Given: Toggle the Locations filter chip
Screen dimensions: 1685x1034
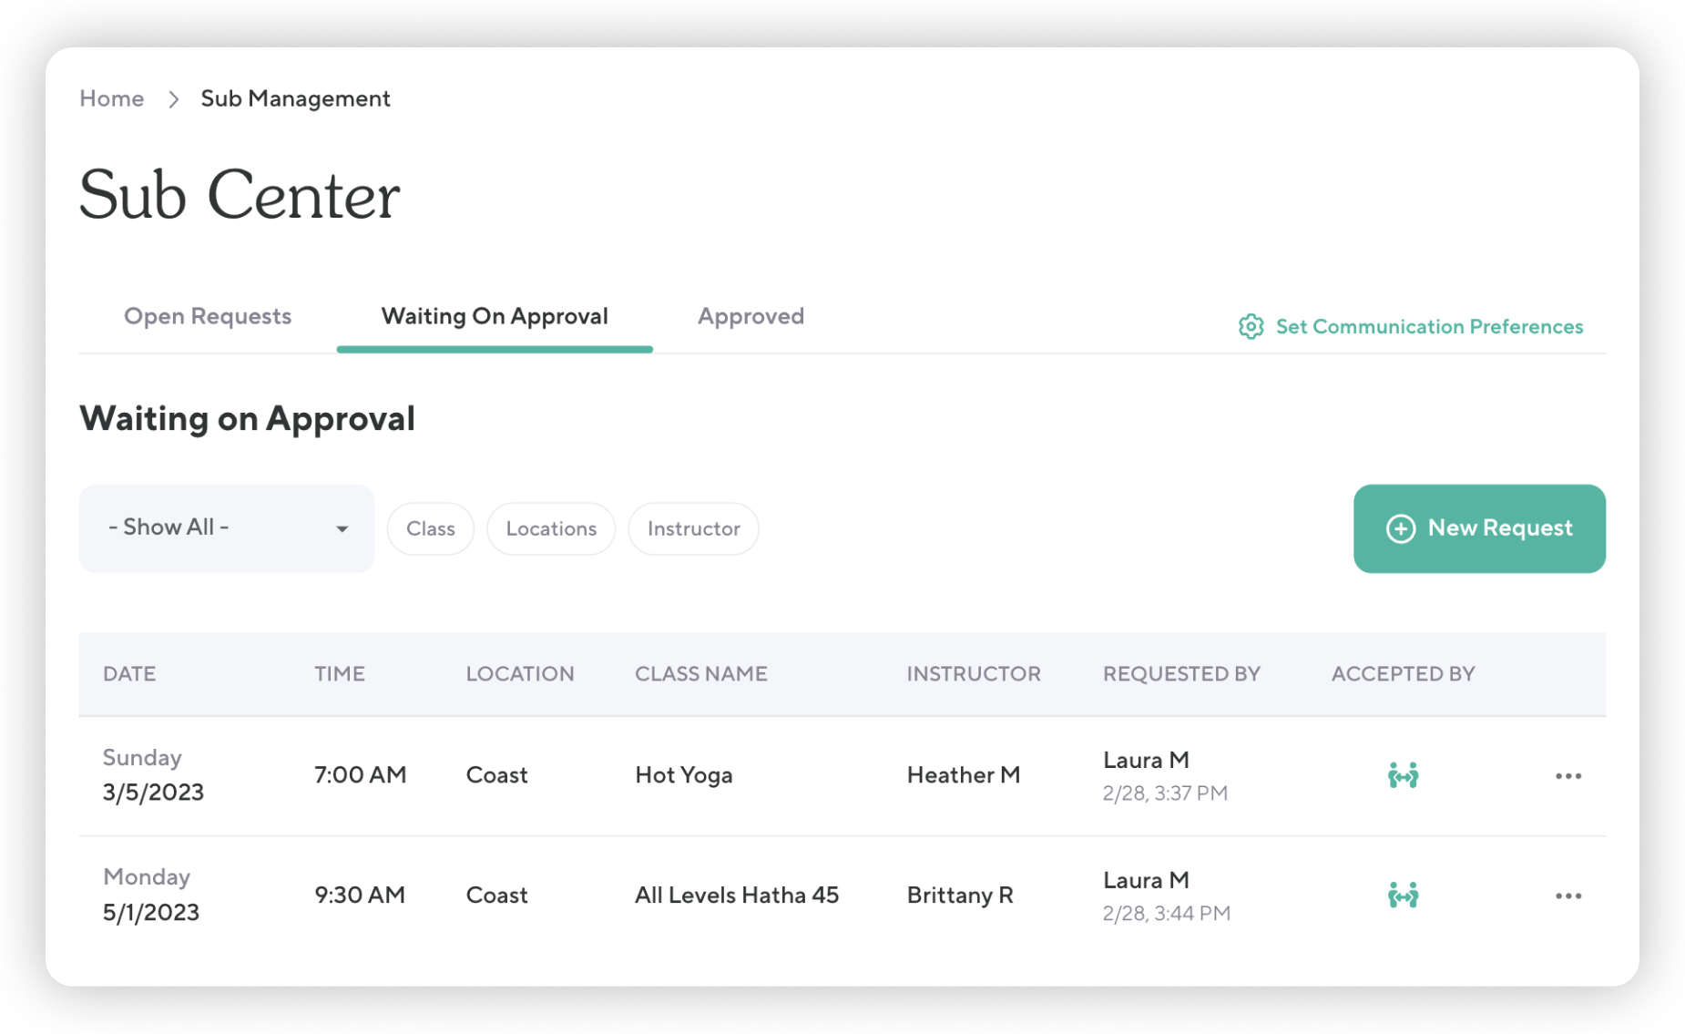Looking at the screenshot, I should pyautogui.click(x=550, y=528).
